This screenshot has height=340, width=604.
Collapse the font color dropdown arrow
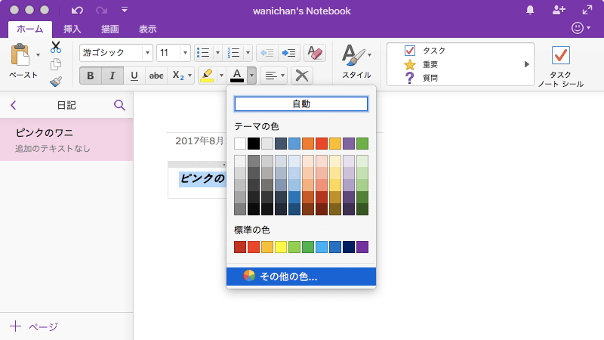point(251,76)
